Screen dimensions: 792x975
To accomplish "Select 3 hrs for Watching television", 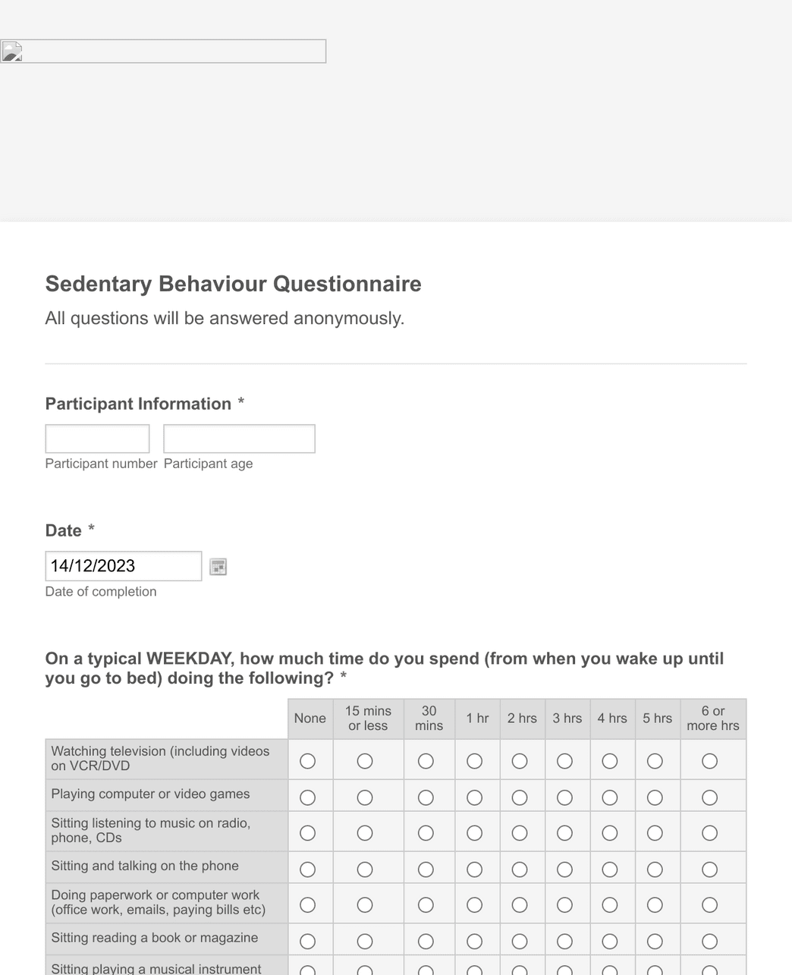I will tap(564, 760).
